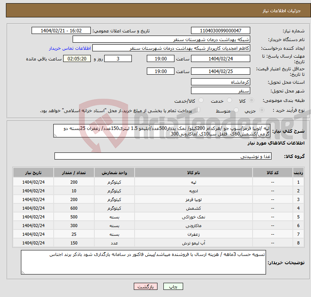
Task: Grab the resize handle of the description textarea
Action: click(55, 135)
